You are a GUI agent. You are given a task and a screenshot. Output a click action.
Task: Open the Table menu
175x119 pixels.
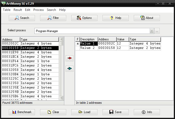(x=7, y=10)
